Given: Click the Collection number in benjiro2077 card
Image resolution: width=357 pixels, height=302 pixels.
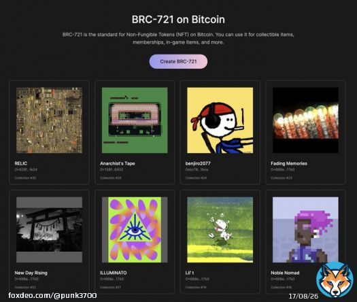Looking at the screenshot, I should pos(196,178).
